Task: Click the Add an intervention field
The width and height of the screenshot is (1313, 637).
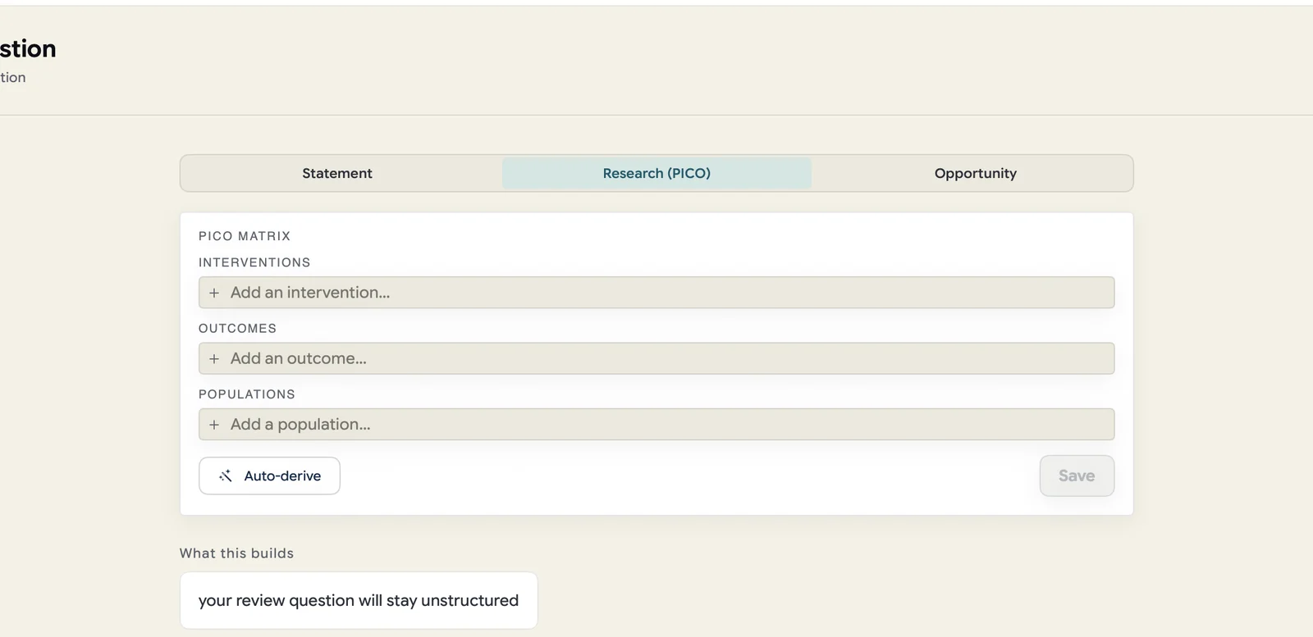Action: coord(656,293)
